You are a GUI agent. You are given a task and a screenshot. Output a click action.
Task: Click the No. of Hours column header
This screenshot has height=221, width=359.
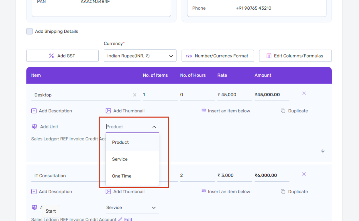pyautogui.click(x=193, y=75)
